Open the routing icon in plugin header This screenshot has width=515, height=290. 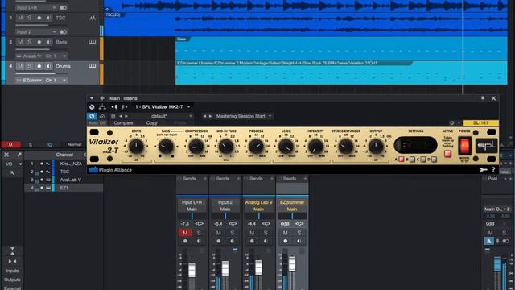tap(102, 107)
